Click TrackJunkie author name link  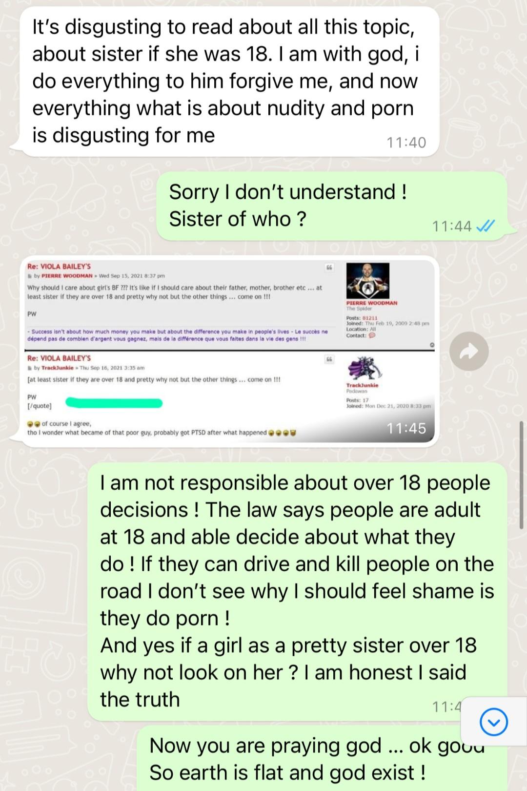point(57,368)
